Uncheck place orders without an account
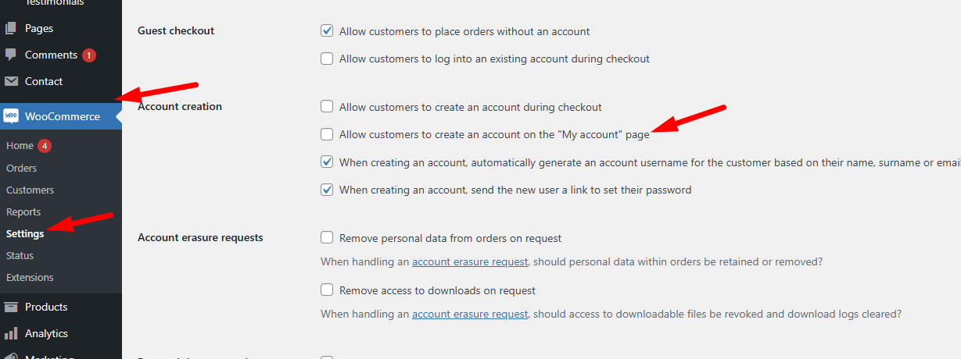 point(327,31)
